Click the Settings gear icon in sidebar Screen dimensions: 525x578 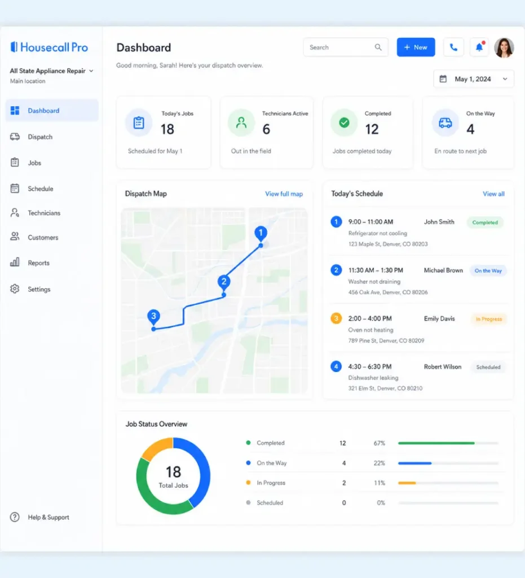[15, 289]
